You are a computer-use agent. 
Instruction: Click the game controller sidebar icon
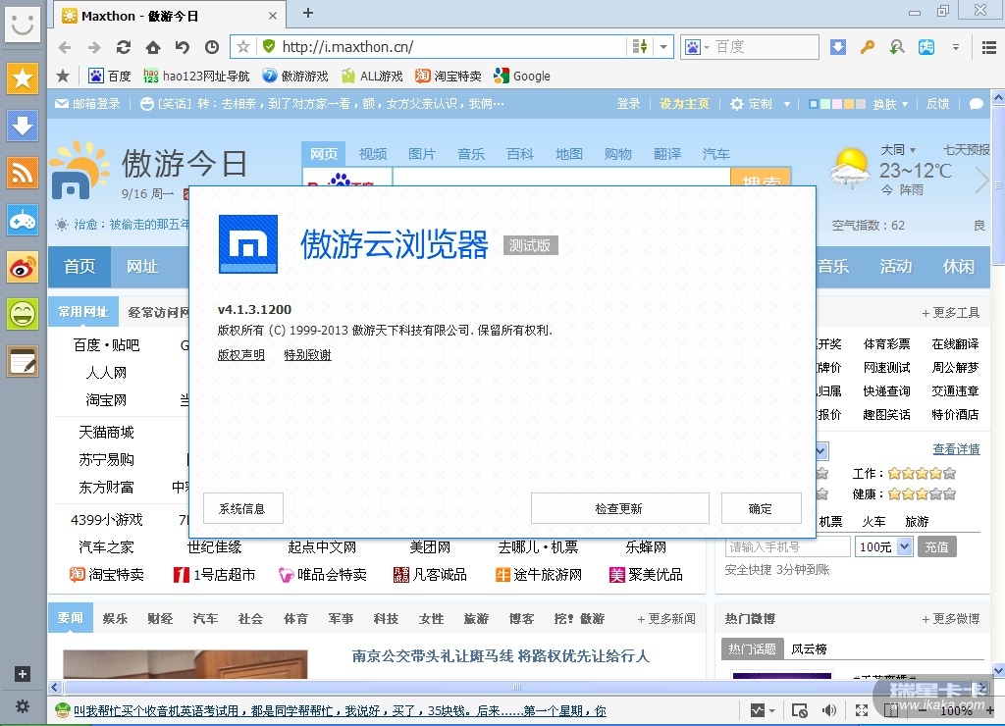click(23, 220)
